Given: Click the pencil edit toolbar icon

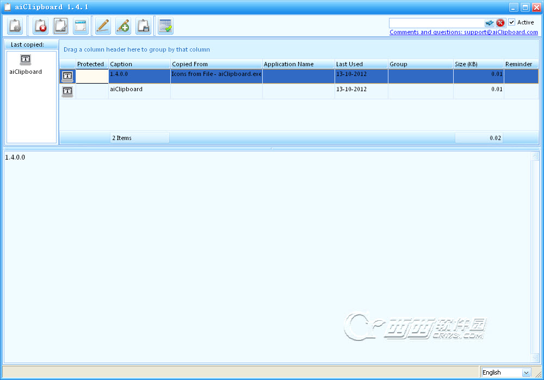Looking at the screenshot, I should pyautogui.click(x=103, y=26).
